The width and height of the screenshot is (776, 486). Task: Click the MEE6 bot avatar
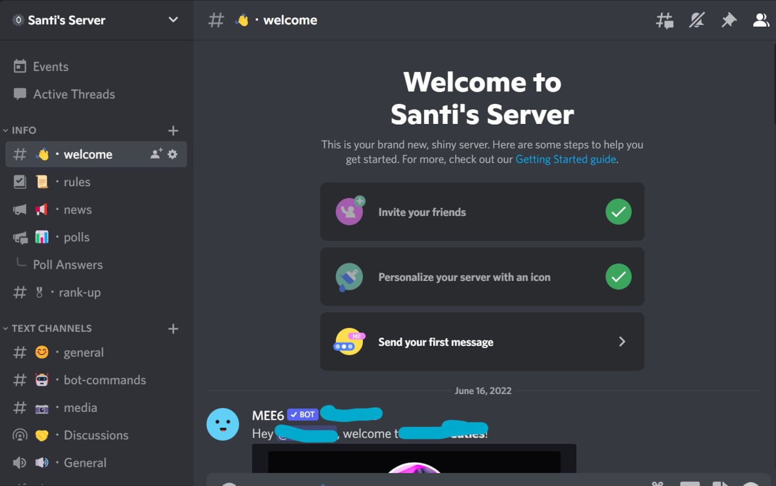pos(223,424)
